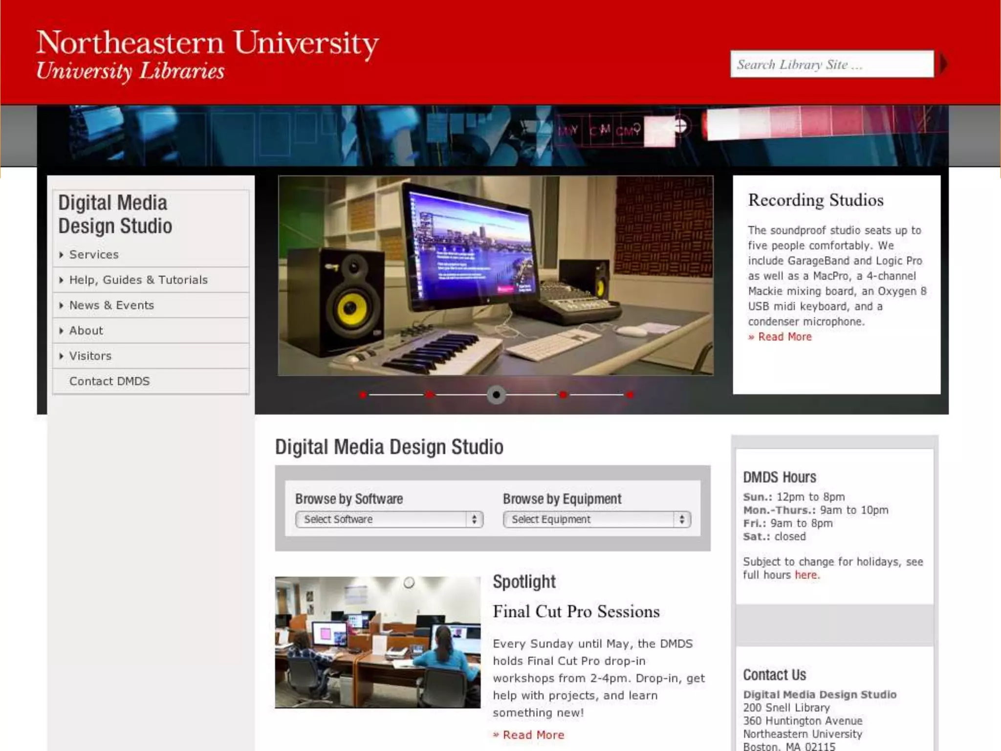1001x751 pixels.
Task: Open the Select Equipment dropdown
Action: [x=597, y=519]
